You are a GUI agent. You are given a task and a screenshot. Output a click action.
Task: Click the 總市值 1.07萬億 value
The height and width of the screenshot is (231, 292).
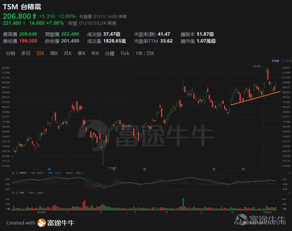click(x=206, y=41)
